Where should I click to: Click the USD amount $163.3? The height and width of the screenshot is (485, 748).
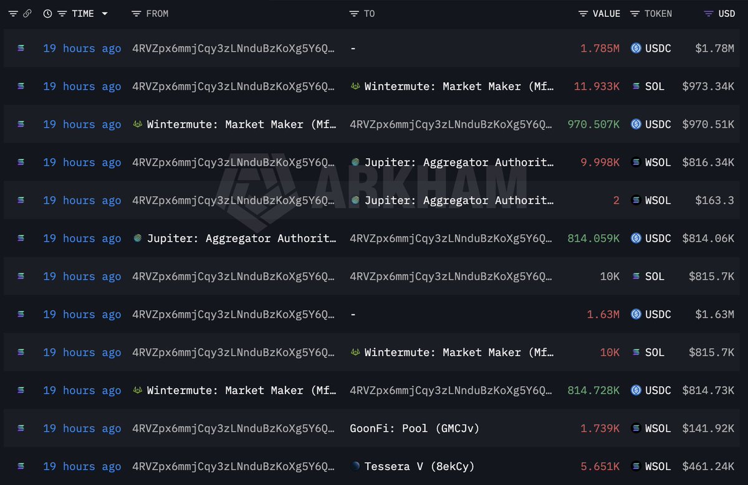click(x=715, y=200)
